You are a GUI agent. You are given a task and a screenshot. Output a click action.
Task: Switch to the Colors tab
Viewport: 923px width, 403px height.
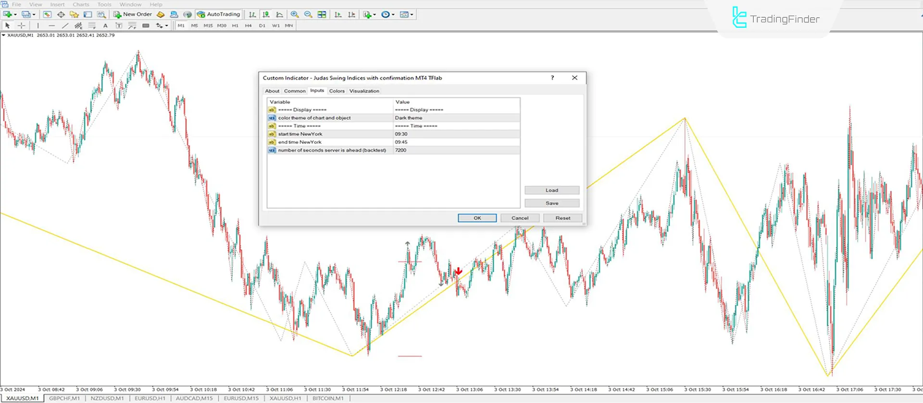[x=337, y=91]
